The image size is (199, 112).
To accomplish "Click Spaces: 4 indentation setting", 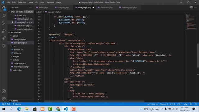I will tap(164, 104).
